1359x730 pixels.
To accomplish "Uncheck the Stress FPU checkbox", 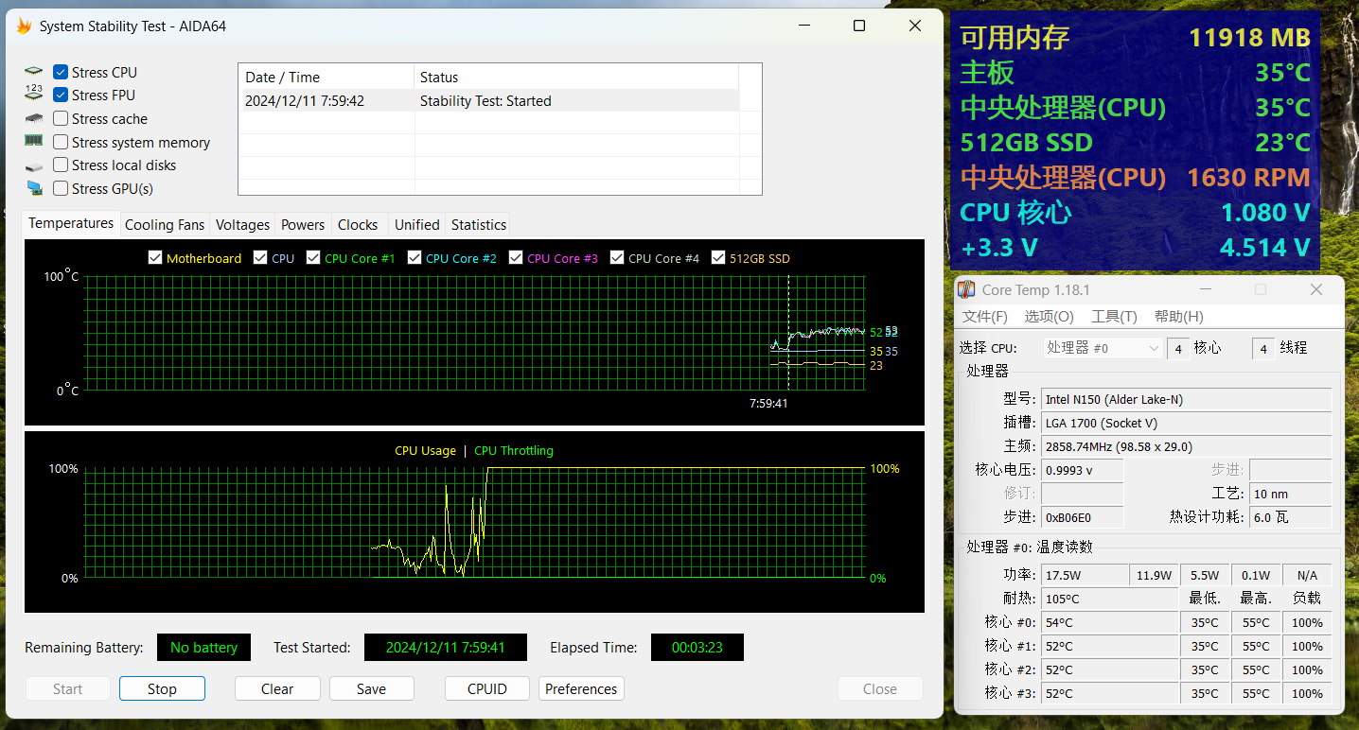I will [61, 95].
